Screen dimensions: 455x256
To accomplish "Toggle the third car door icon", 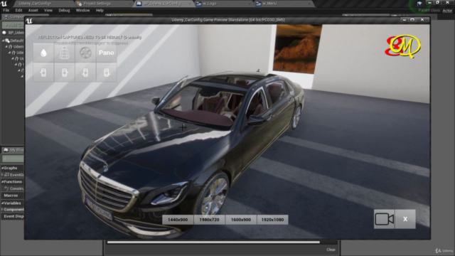I will 85,73.
